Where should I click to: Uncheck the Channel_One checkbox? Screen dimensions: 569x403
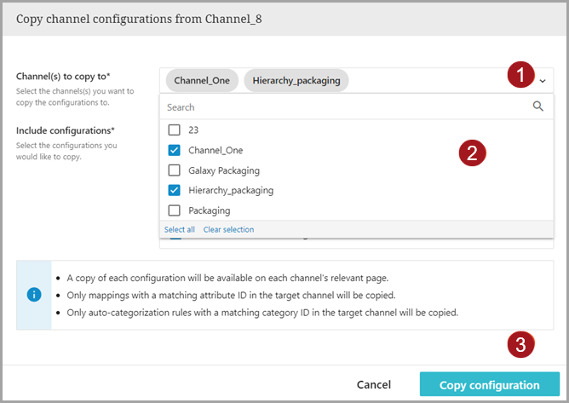[175, 150]
